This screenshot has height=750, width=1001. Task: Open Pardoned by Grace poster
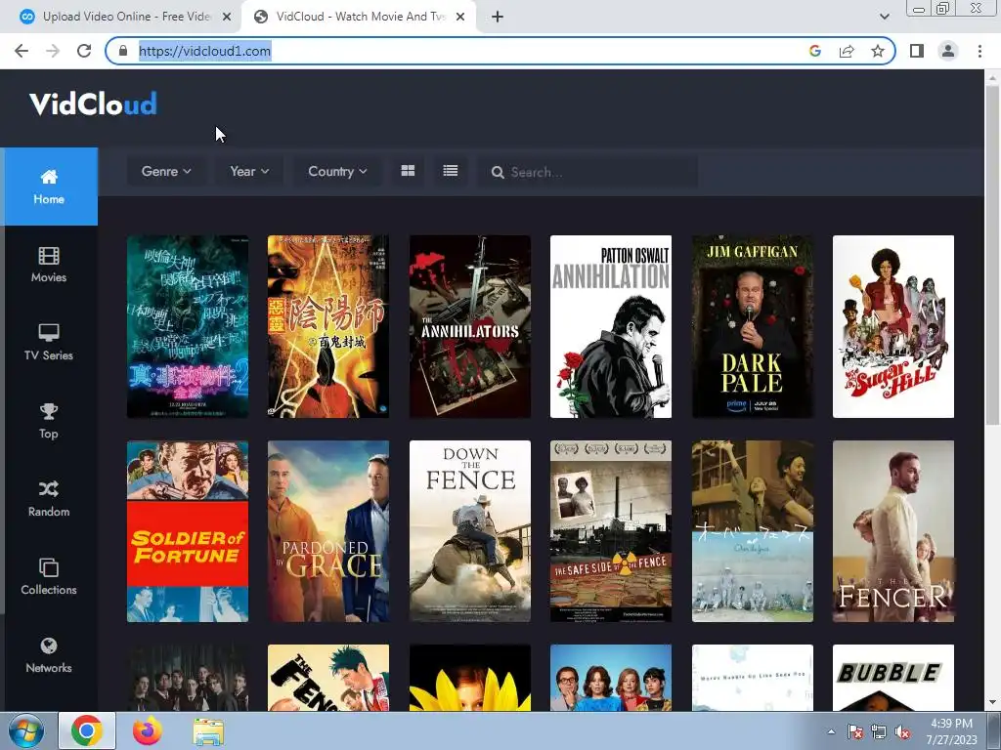(328, 531)
